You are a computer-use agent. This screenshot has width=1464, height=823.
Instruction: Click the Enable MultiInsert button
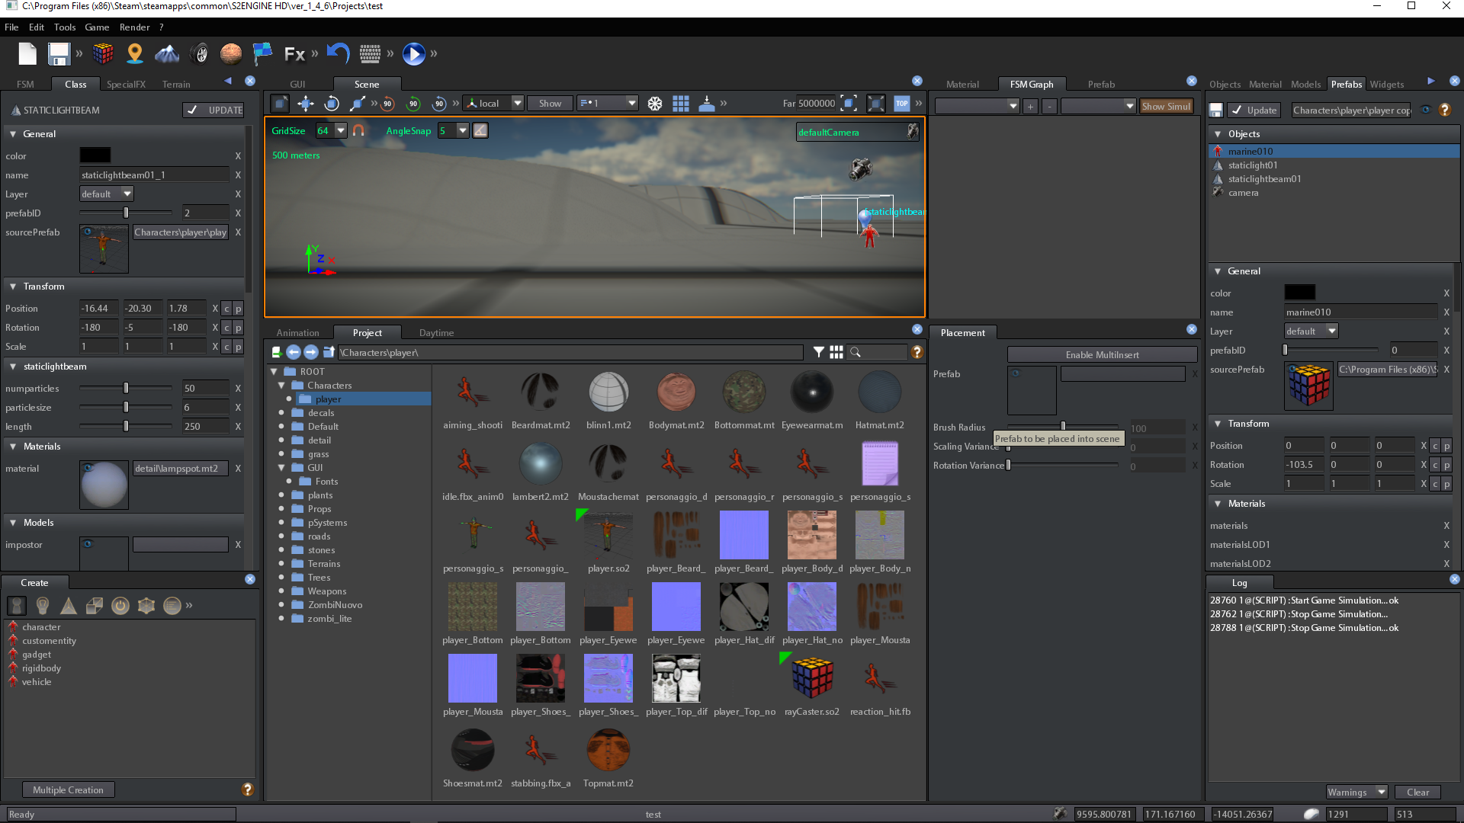pyautogui.click(x=1102, y=355)
